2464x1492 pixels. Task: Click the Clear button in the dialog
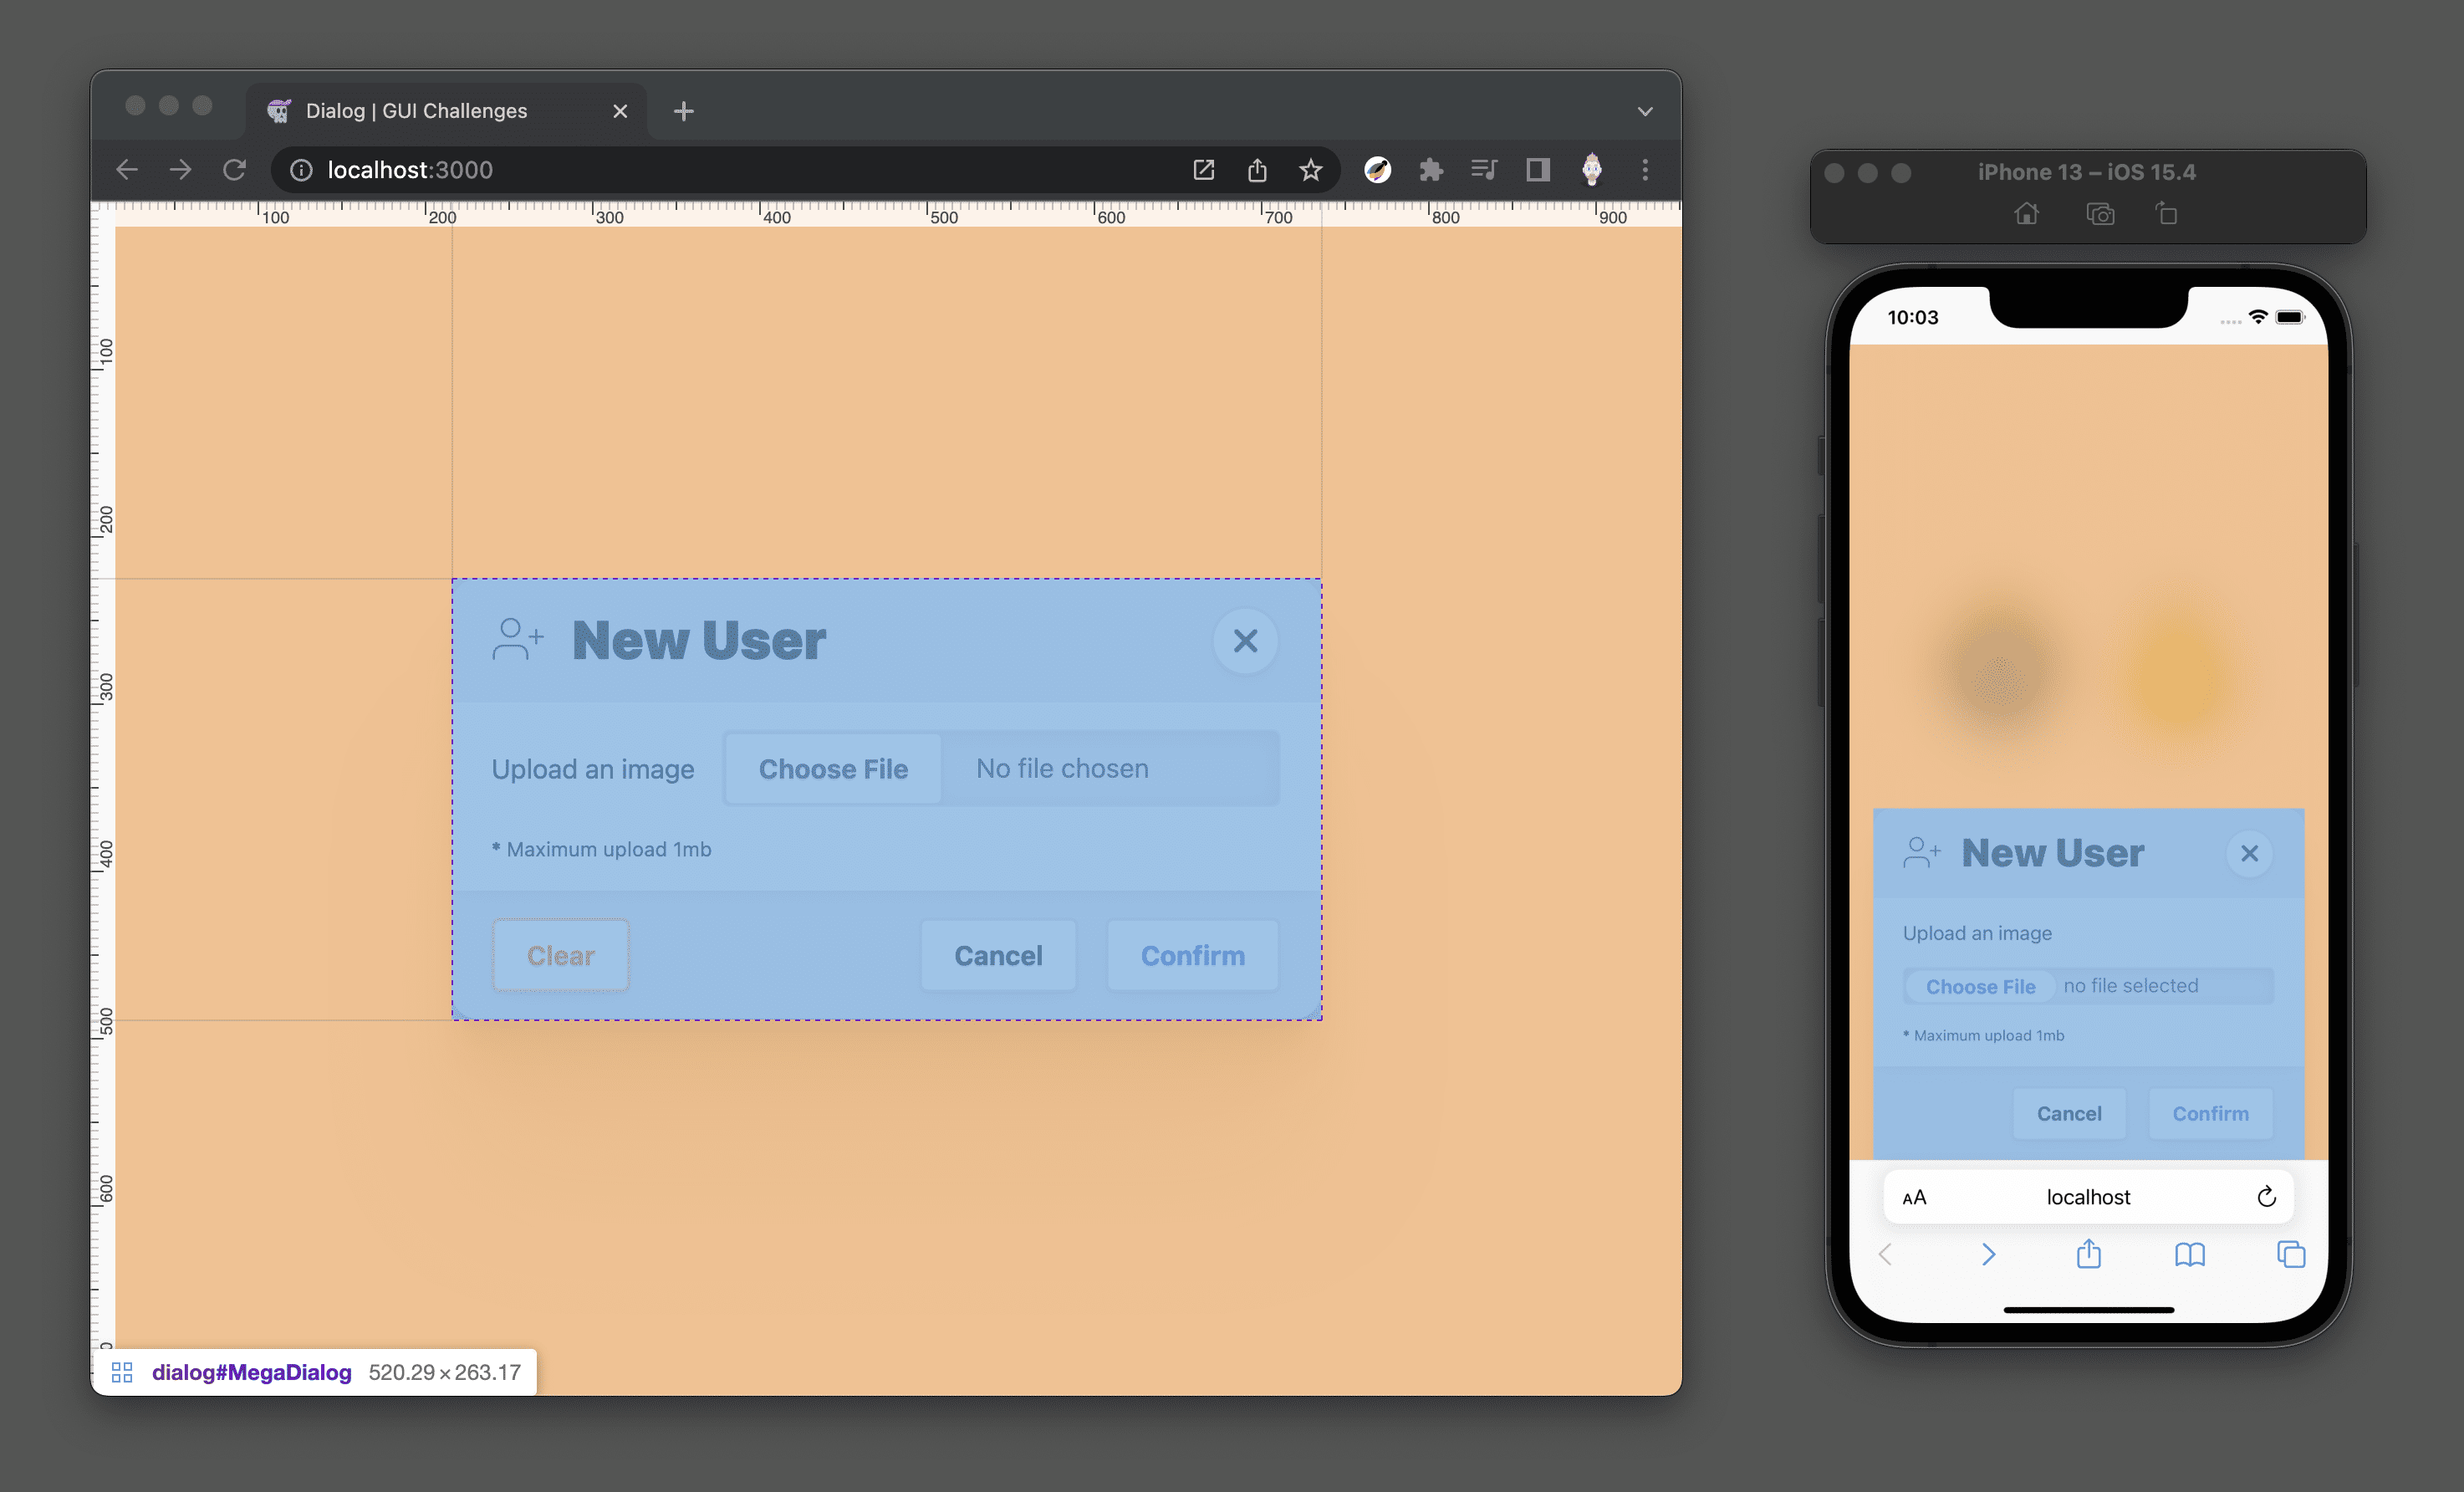point(558,955)
